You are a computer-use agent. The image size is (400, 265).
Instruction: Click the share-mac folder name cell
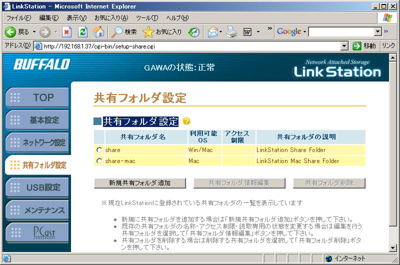click(x=146, y=161)
